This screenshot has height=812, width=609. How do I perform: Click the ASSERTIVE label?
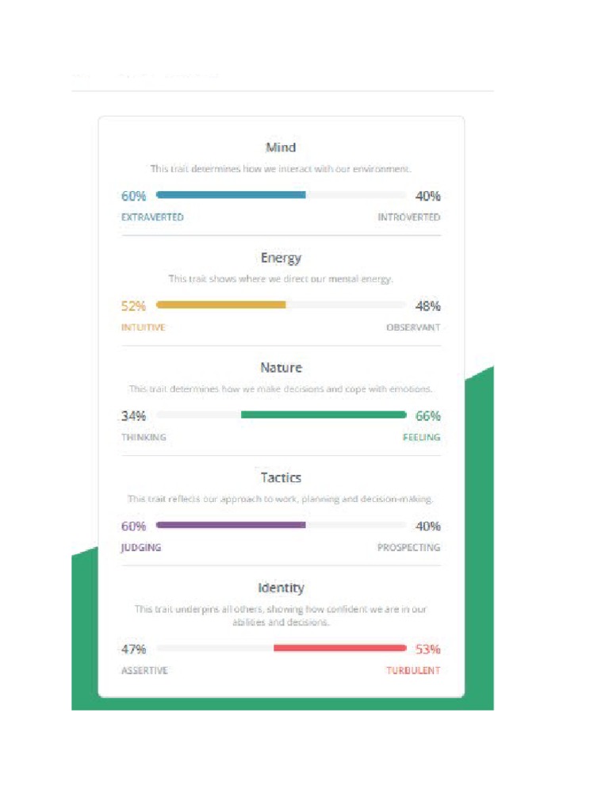pos(144,670)
